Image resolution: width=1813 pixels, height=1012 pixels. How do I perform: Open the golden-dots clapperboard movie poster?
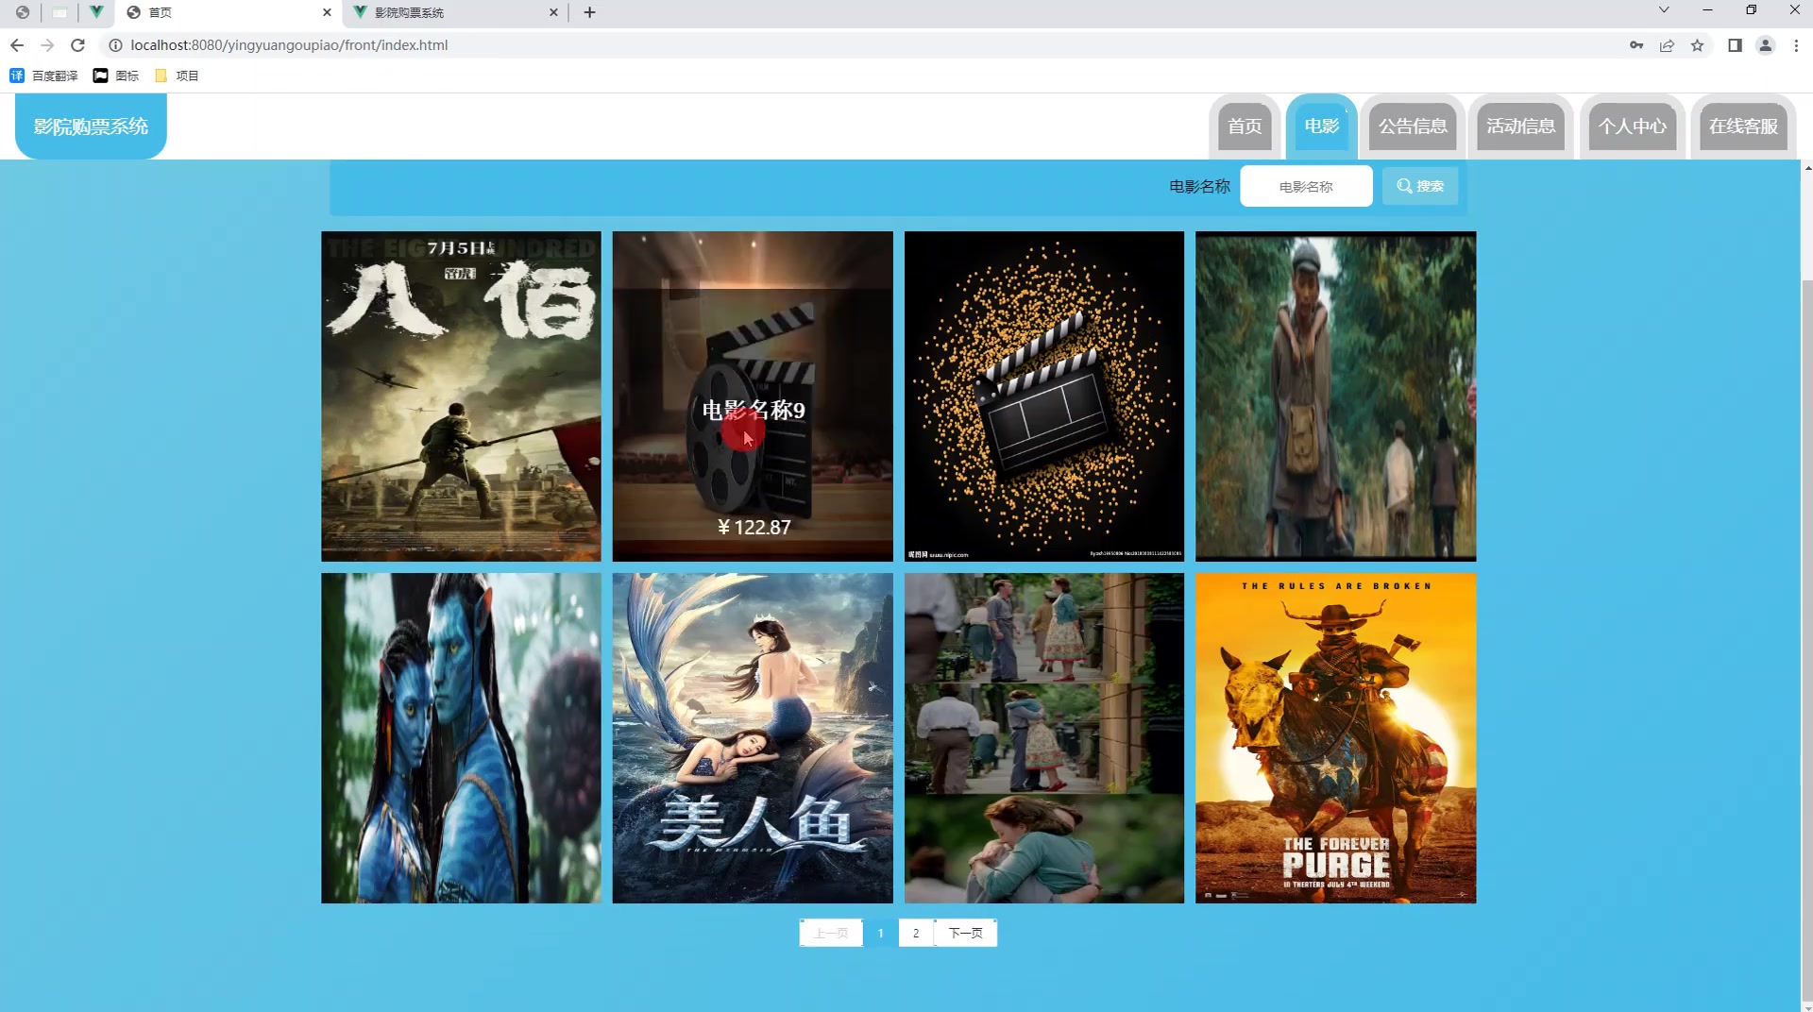click(x=1044, y=396)
